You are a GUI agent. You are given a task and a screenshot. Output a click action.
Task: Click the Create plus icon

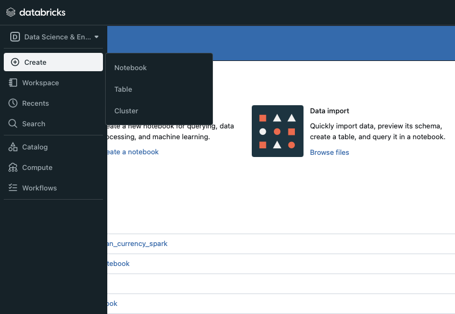[15, 62]
